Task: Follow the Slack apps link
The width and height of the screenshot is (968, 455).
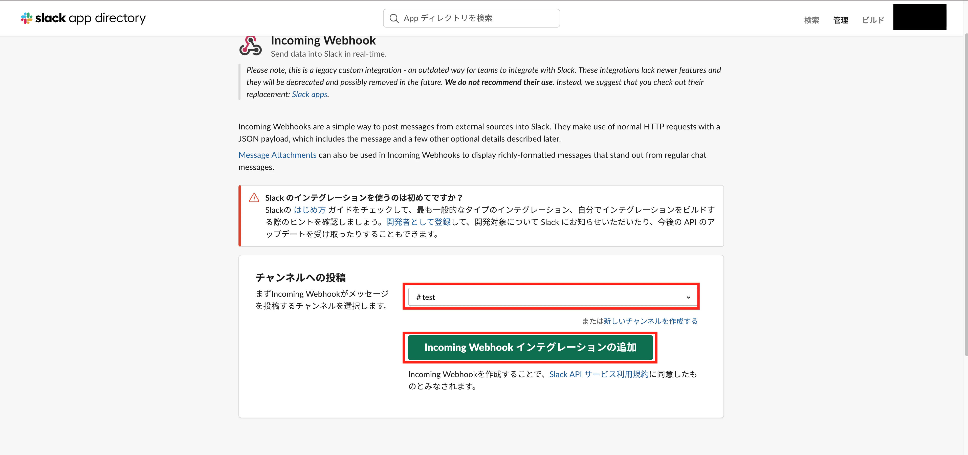Action: coord(309,94)
